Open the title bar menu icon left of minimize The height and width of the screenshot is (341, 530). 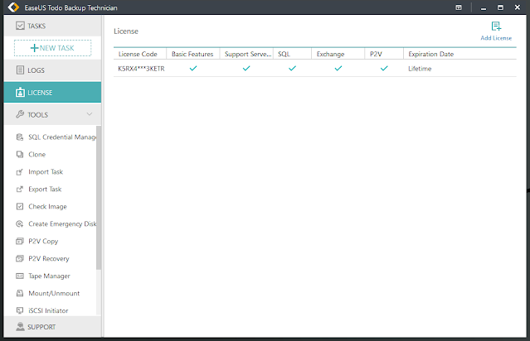(x=459, y=7)
